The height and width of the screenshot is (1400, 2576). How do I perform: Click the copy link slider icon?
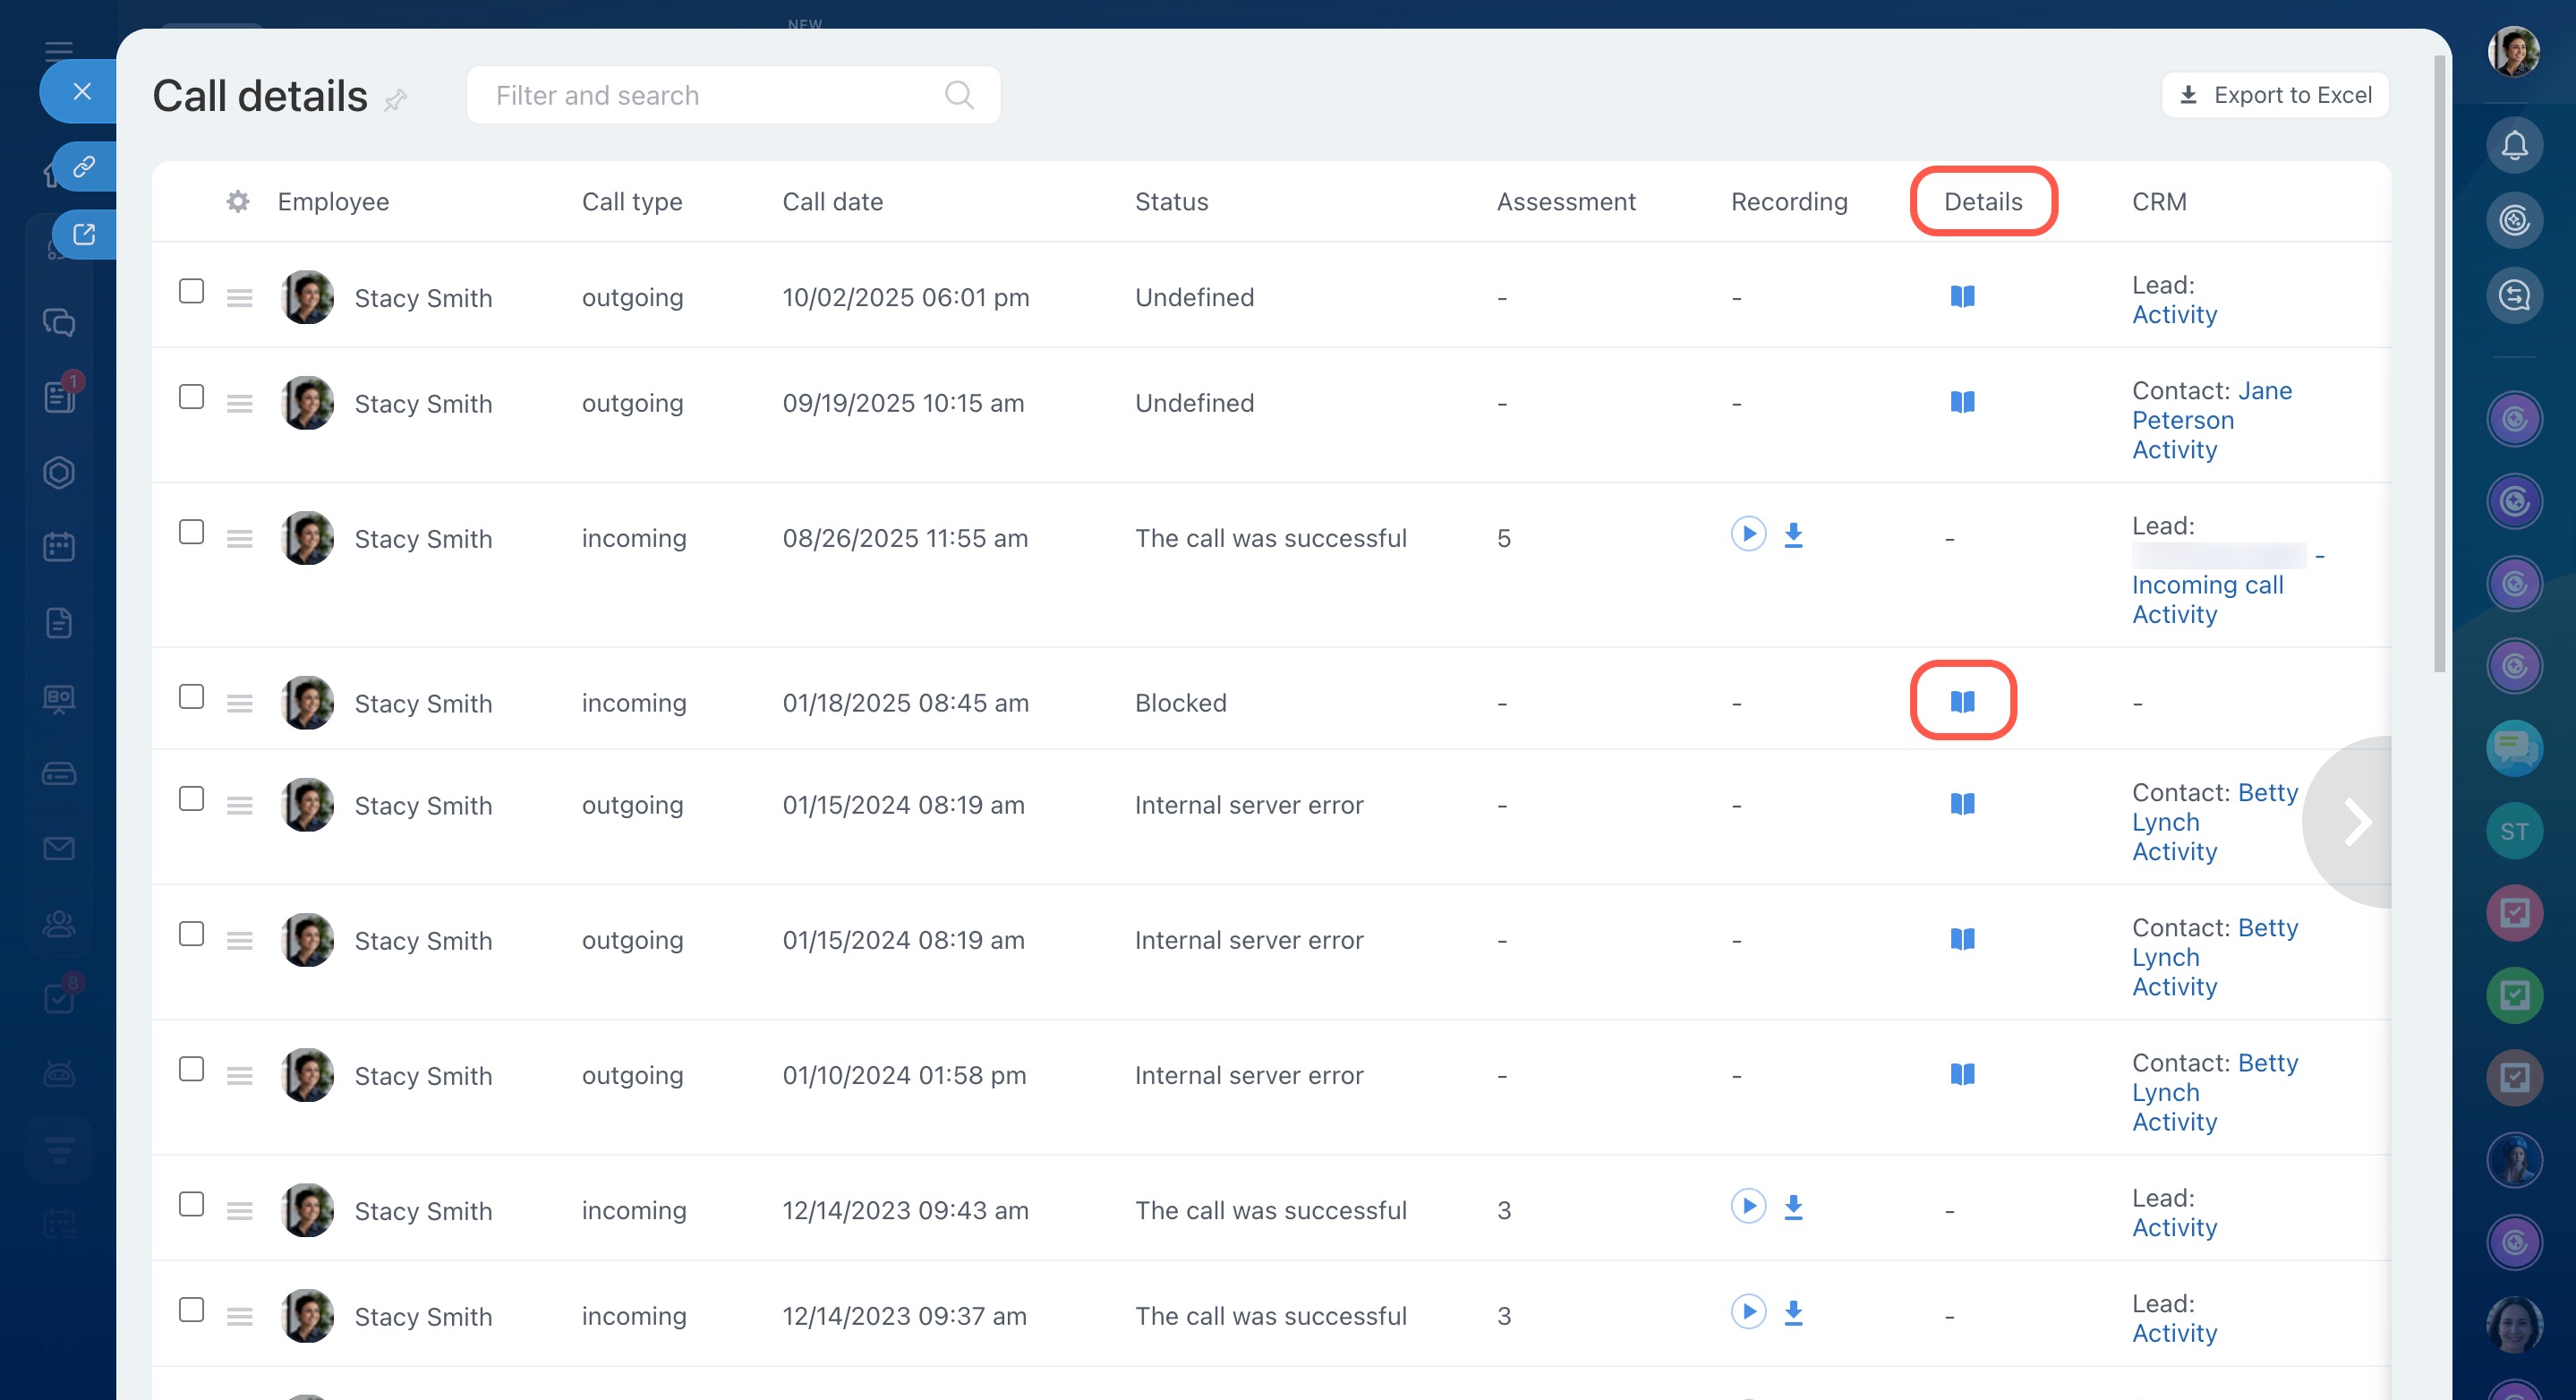tap(84, 166)
